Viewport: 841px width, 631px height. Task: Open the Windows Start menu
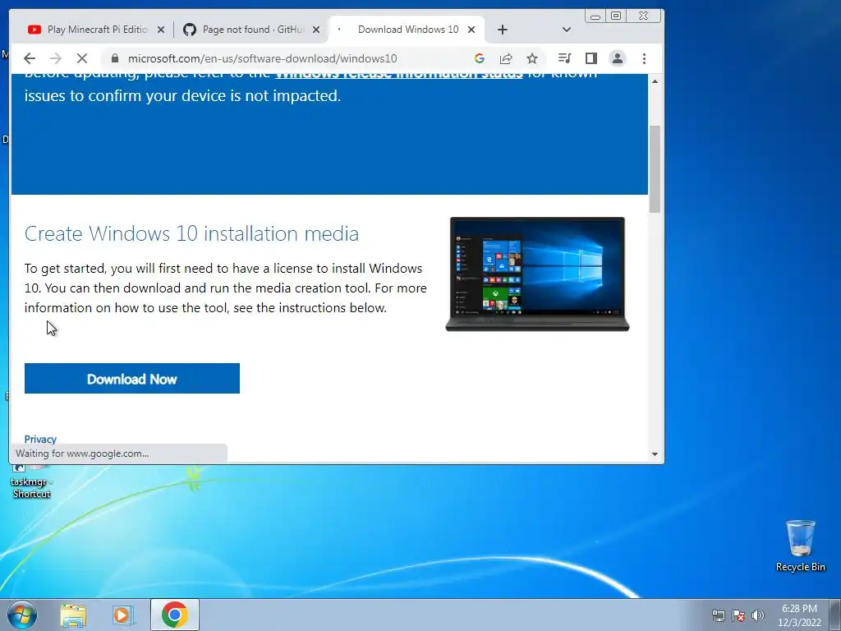click(x=22, y=615)
